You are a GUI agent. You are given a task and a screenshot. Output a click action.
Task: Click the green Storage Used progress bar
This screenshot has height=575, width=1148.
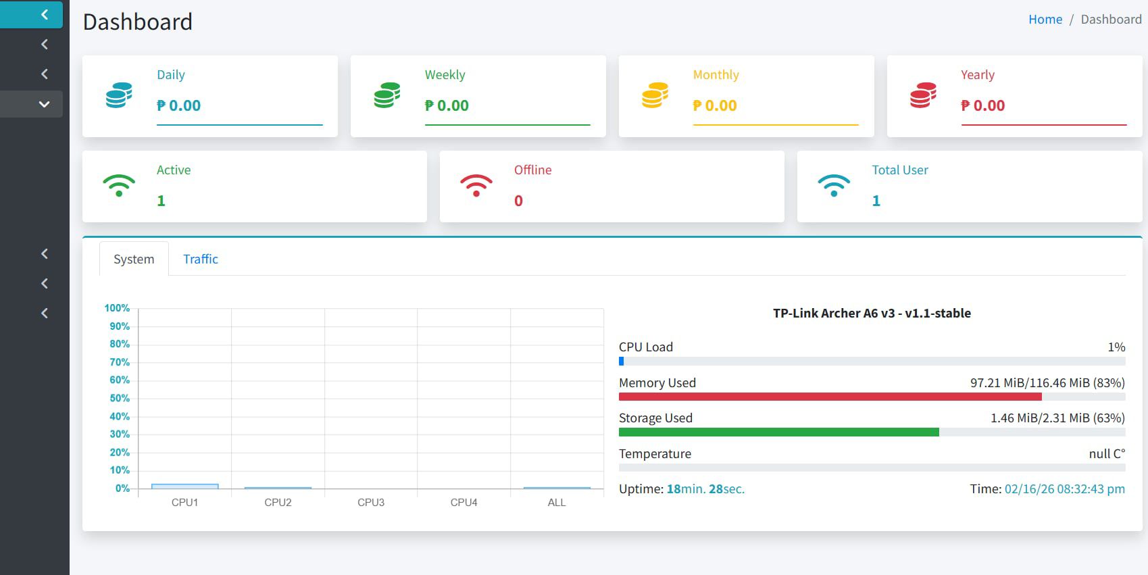click(x=779, y=432)
